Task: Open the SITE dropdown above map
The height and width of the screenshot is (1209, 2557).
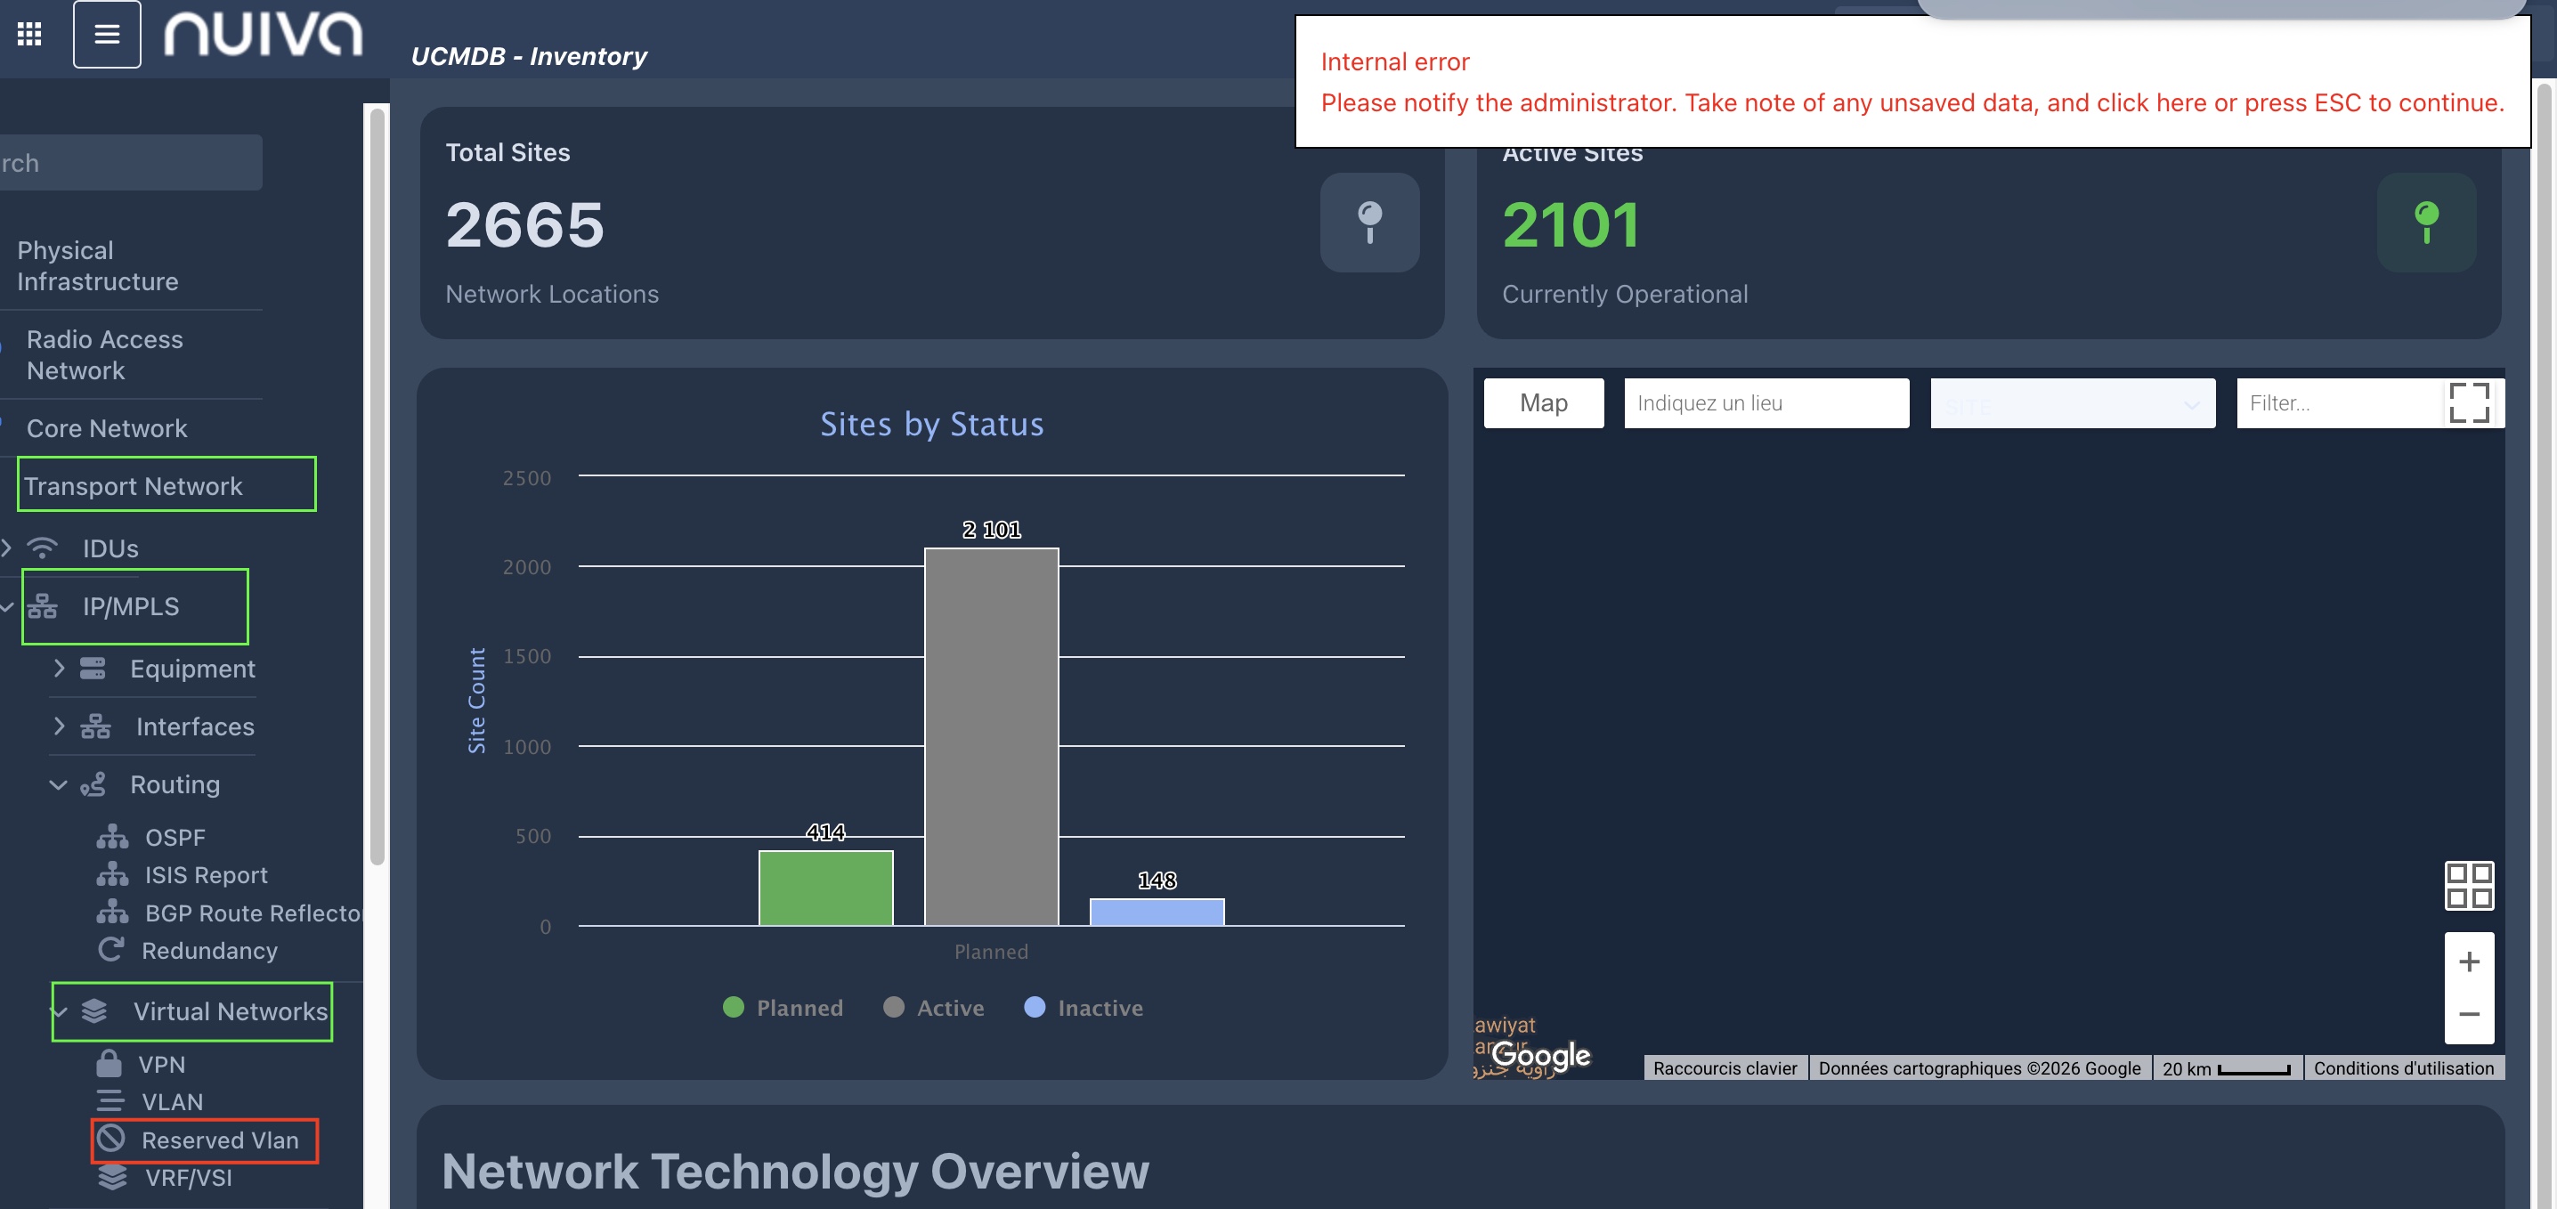Action: [2072, 403]
